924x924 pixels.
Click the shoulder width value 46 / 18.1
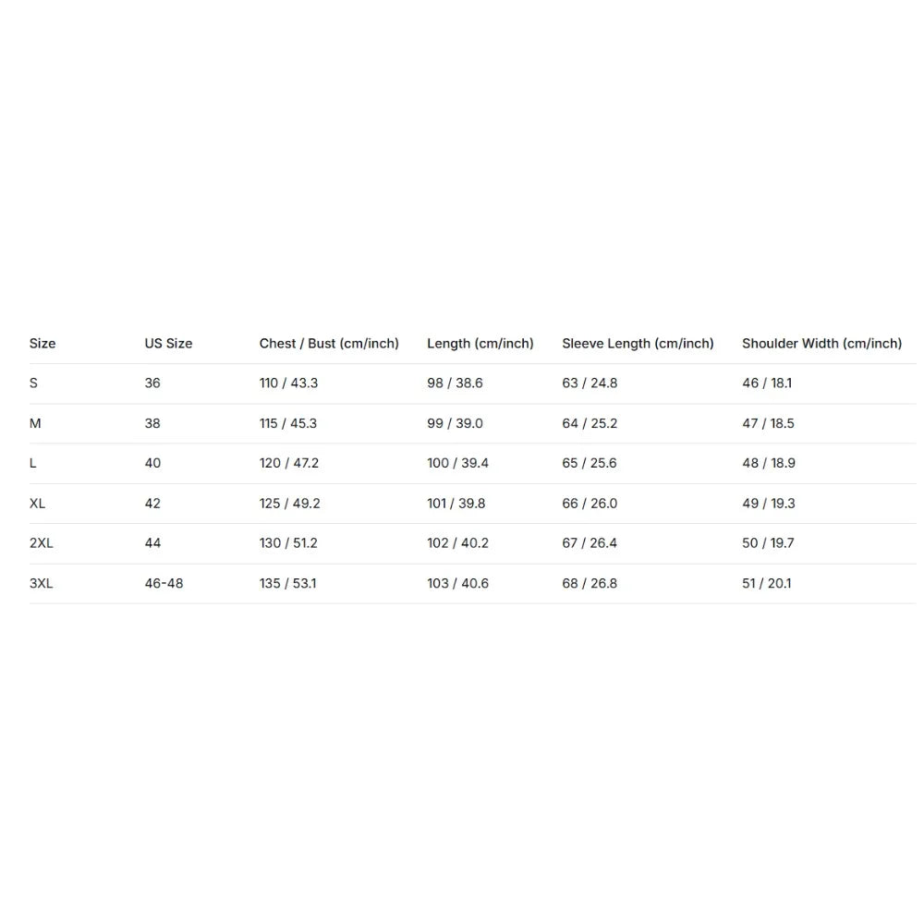coord(767,383)
